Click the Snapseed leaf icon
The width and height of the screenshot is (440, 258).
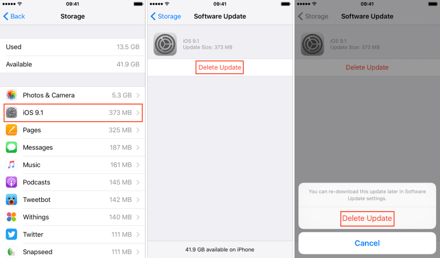[x=11, y=252]
